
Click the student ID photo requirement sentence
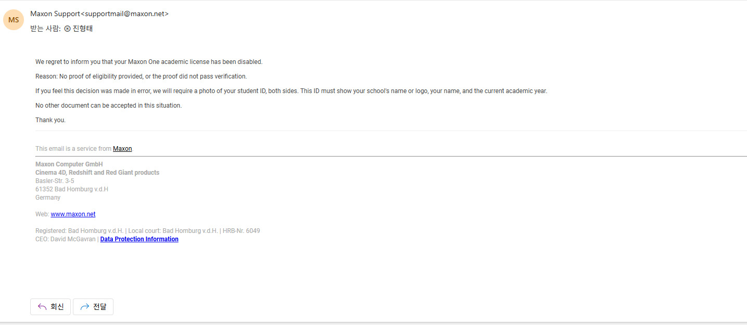(x=291, y=91)
